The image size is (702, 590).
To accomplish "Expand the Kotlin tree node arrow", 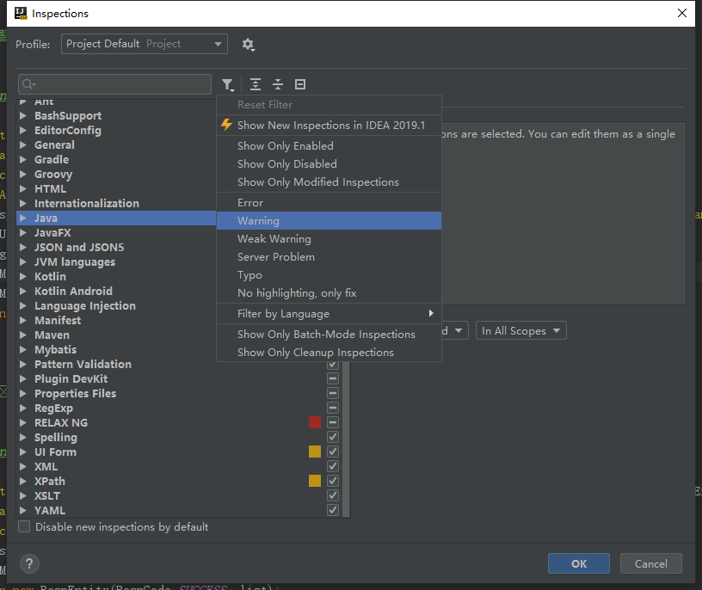I will (x=23, y=277).
